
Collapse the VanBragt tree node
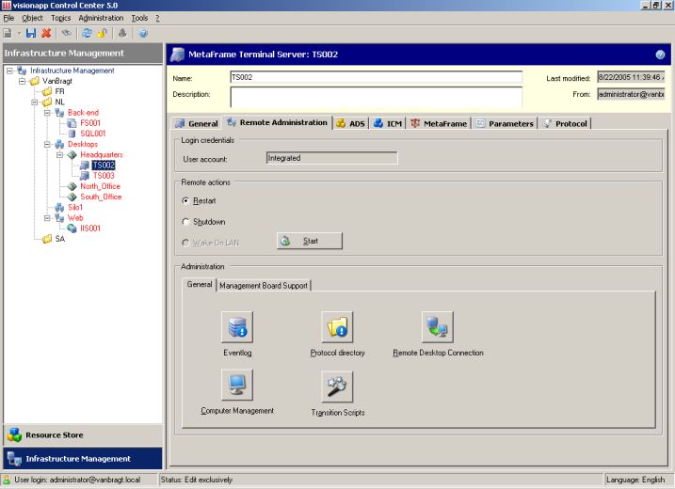(x=22, y=81)
